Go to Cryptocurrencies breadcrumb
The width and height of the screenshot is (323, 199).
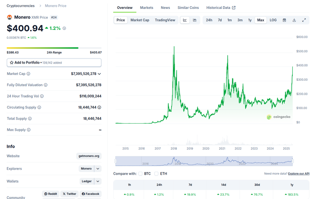point(21,6)
